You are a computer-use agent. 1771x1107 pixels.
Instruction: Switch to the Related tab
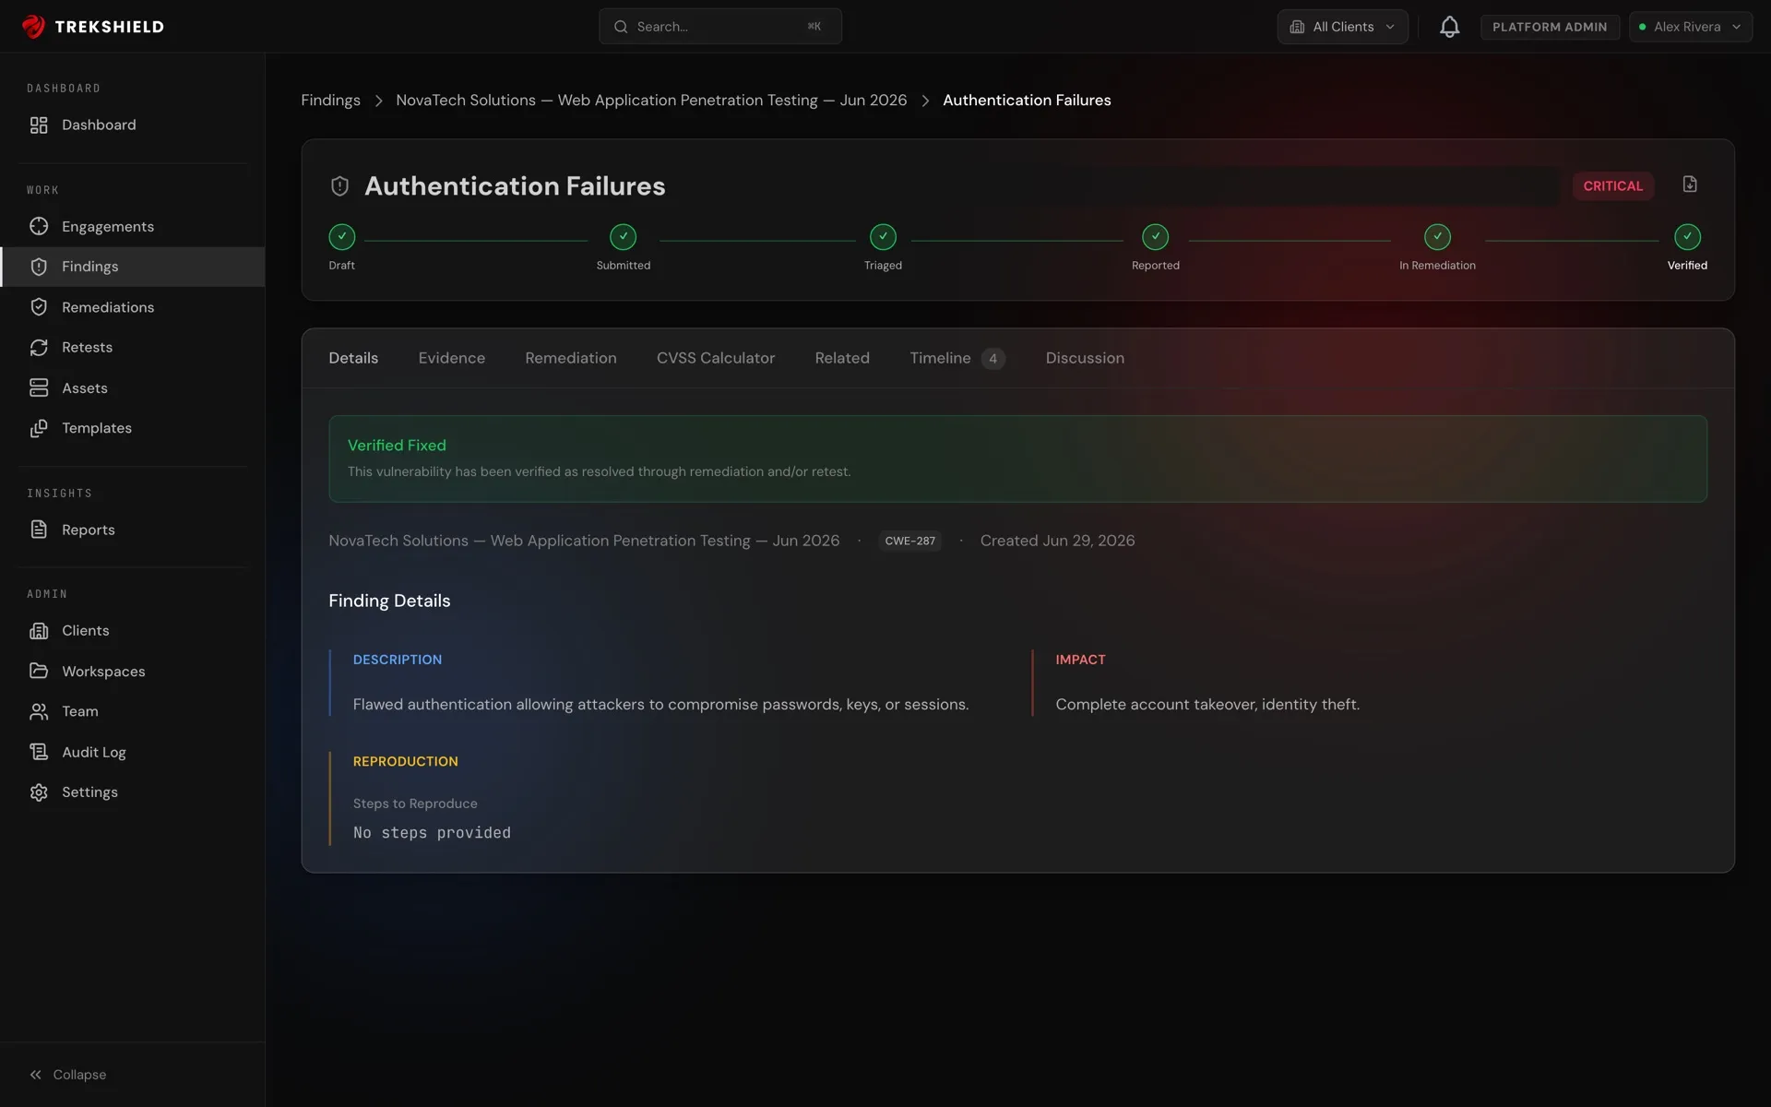pyautogui.click(x=842, y=358)
